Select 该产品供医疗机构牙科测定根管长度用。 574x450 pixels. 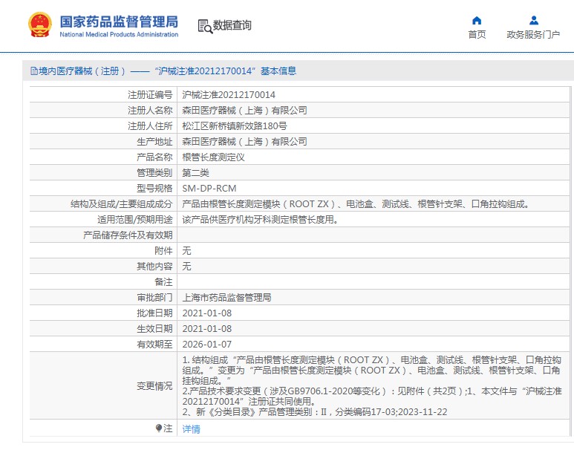click(261, 220)
